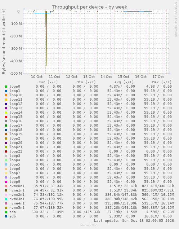Screen dimensions: 179x229
Task: Select the loop5 legend label
Action: tap(15, 164)
